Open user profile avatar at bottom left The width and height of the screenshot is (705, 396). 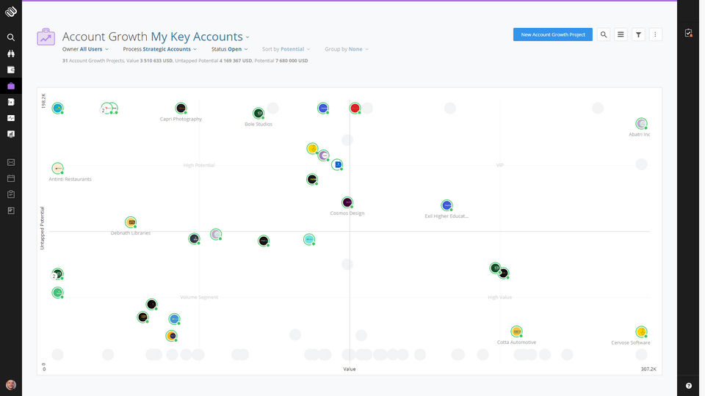[11, 385]
